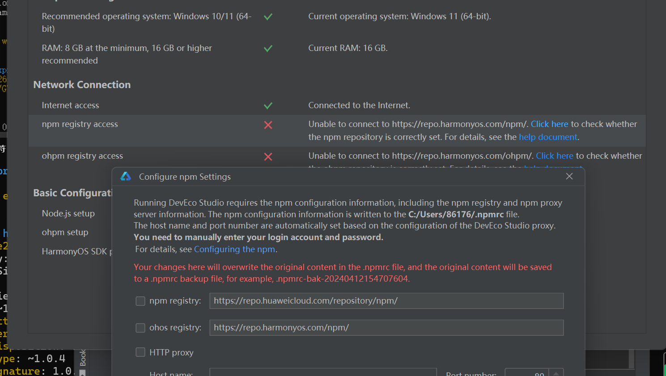Select the Node.js setup item
Image resolution: width=666 pixels, height=376 pixels.
point(68,214)
